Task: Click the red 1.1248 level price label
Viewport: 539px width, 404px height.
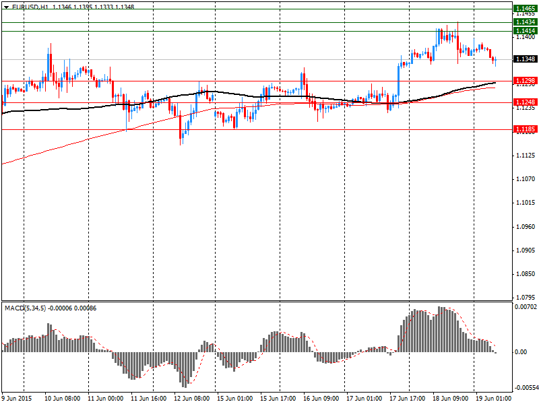Action: pos(526,102)
